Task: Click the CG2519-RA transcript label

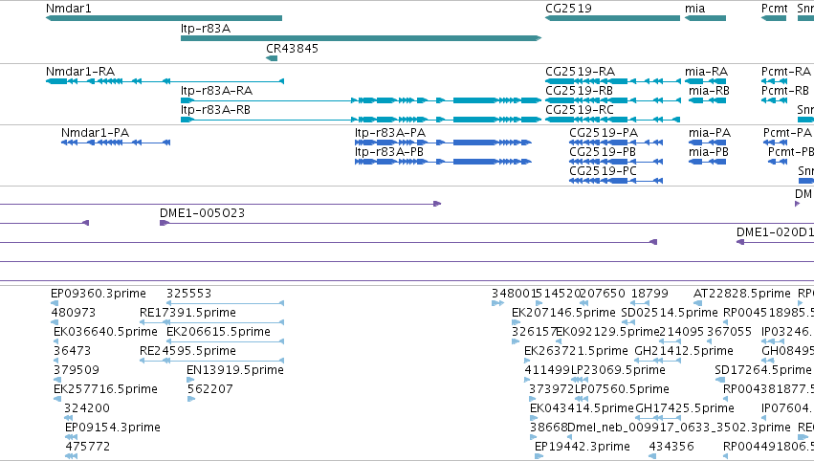Action: (x=580, y=71)
